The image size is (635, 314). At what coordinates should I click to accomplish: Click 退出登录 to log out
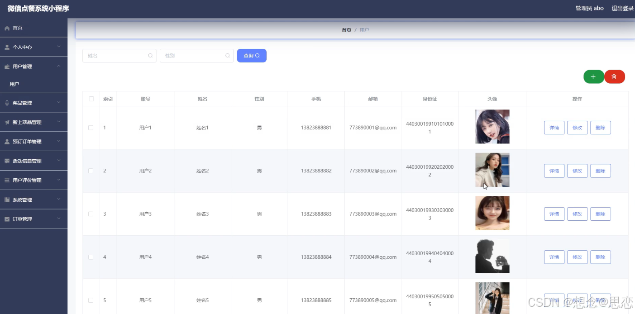click(623, 8)
